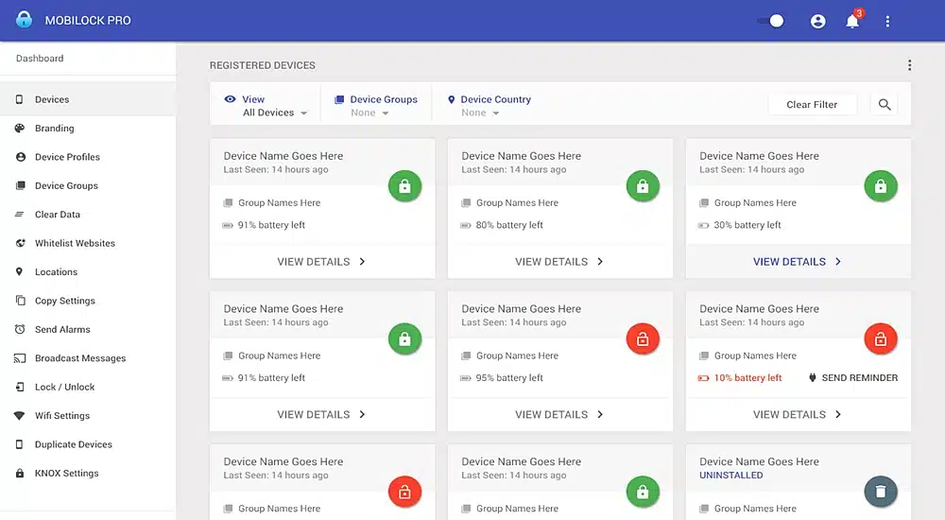The width and height of the screenshot is (945, 520).
Task: Click highlighted View Details on 30% battery card
Action: 798,261
